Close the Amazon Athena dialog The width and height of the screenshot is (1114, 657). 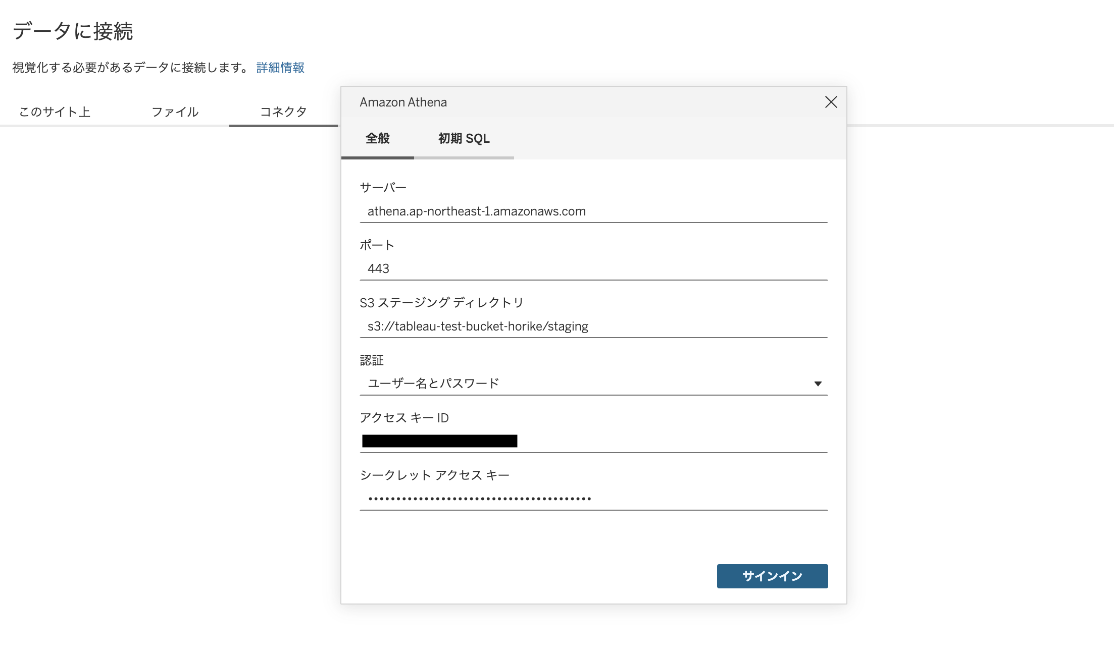click(831, 102)
